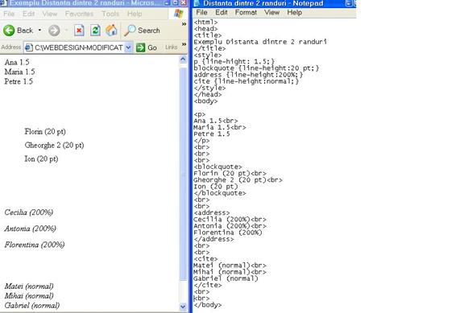
Task: Click the page icon in the address bar
Action: tap(29, 47)
